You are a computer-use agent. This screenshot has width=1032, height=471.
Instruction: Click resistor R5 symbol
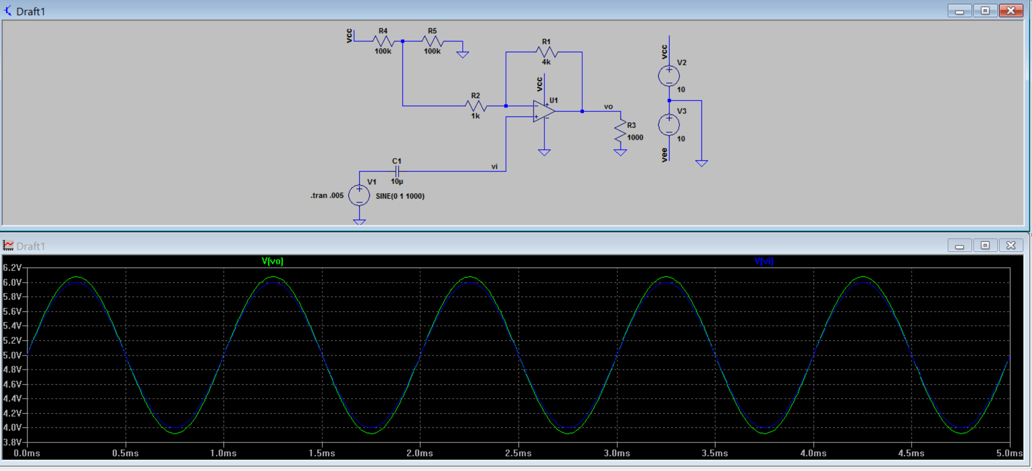point(432,41)
